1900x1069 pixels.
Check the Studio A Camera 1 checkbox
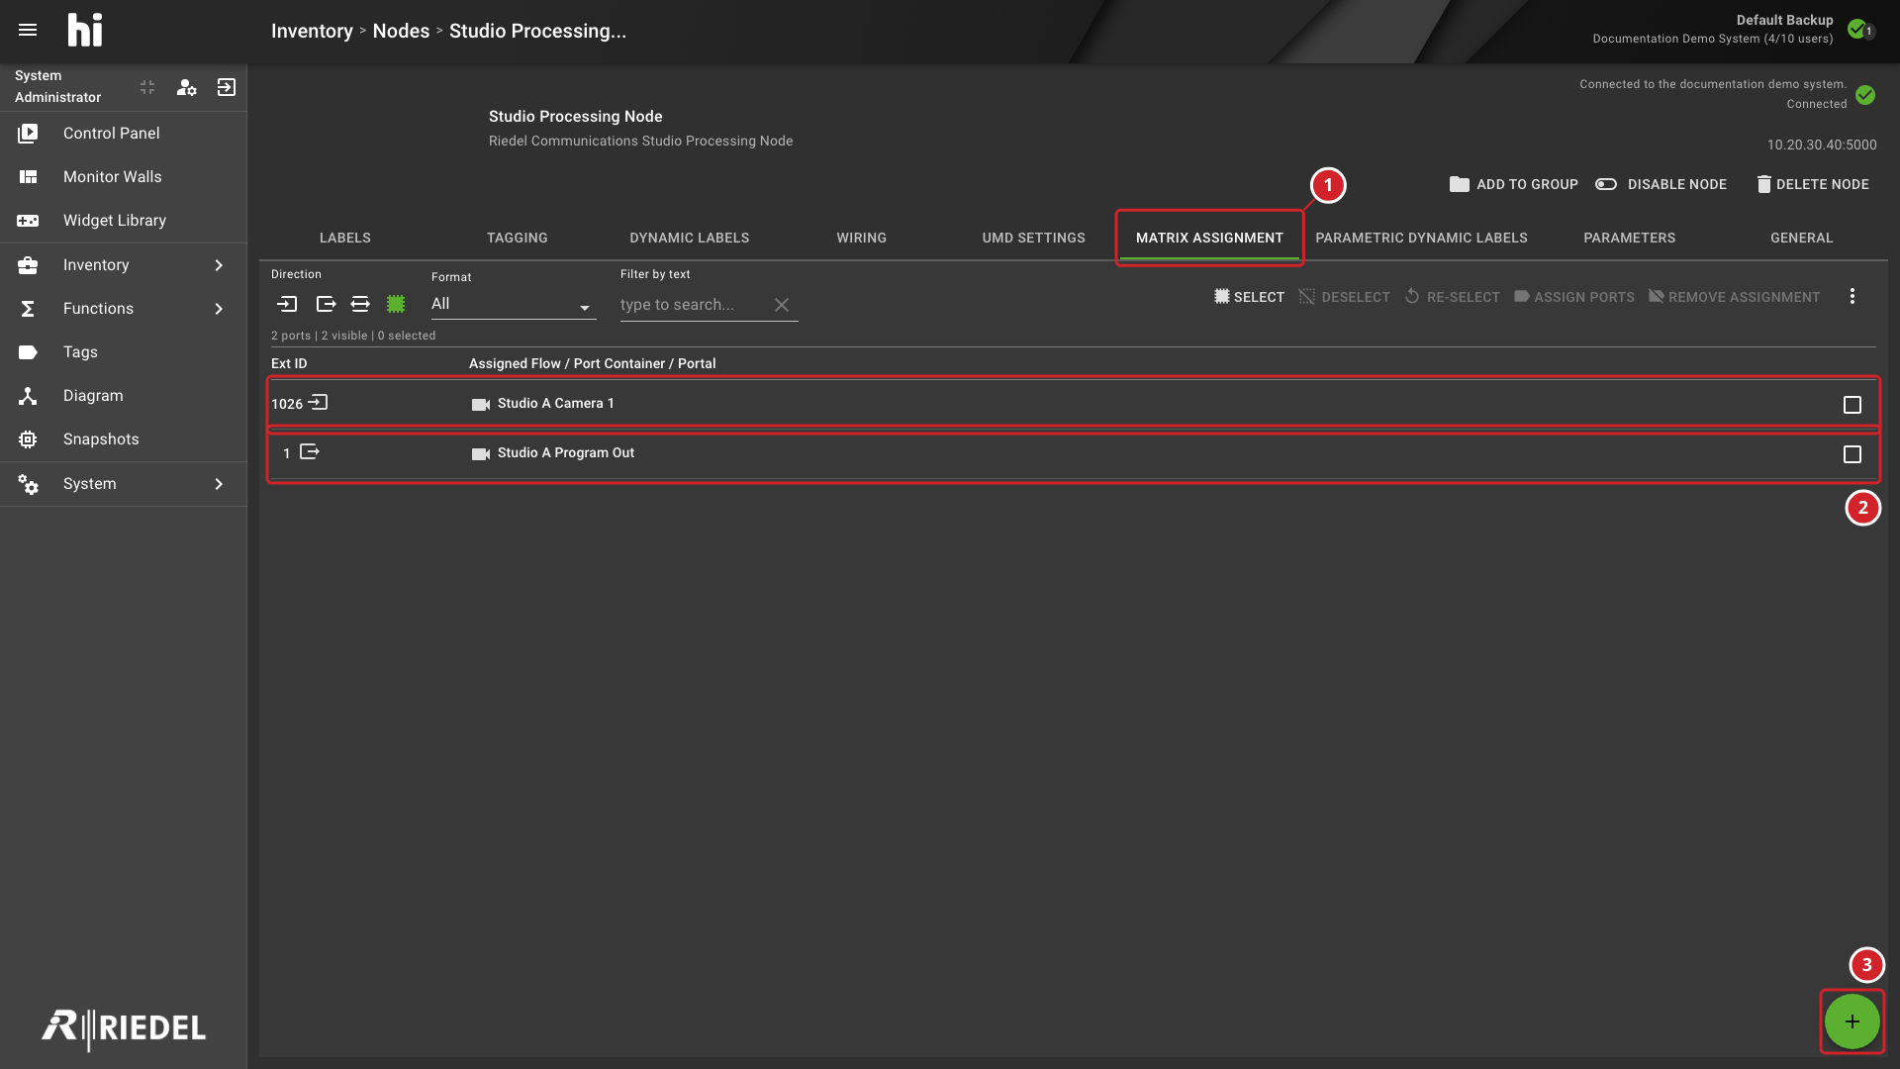[1852, 405]
